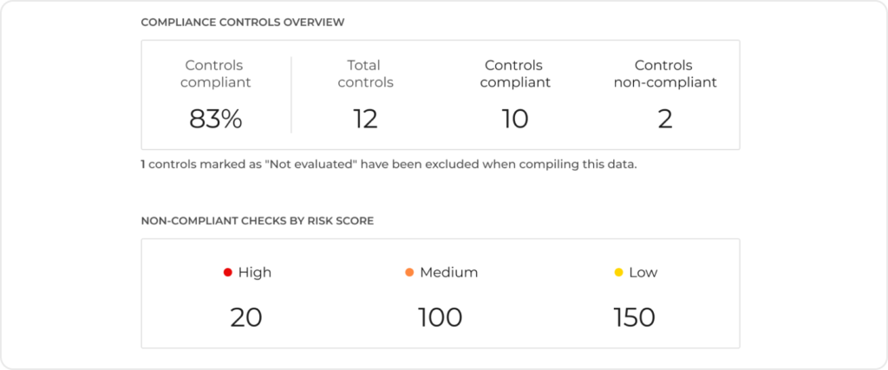
Task: Click the Non-Compliant Checks By Risk Score heading
Action: [257, 221]
